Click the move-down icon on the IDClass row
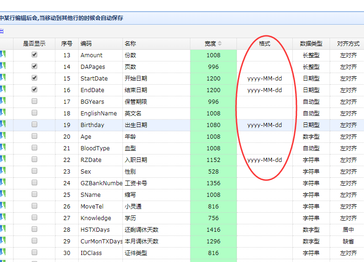The height and width of the screenshot is (262, 364). tap(3, 253)
